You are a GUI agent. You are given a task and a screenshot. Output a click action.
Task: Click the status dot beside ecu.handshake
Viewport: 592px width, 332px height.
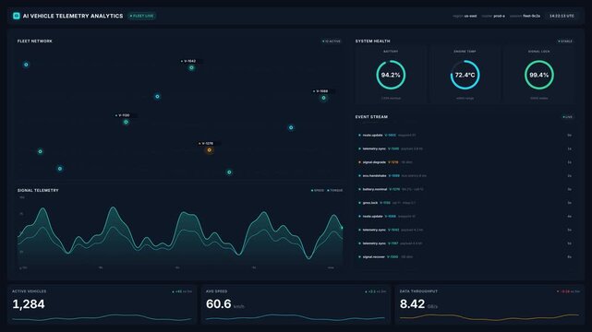point(359,175)
